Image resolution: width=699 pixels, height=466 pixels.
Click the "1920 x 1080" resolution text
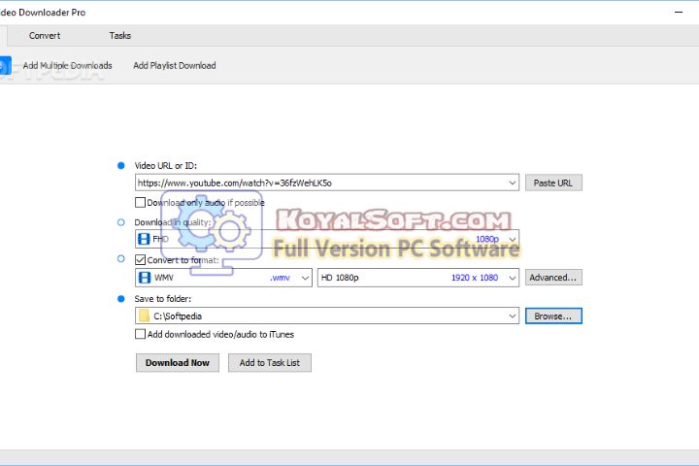[x=475, y=278]
